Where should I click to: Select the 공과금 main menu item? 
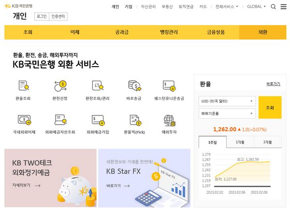coord(122,32)
